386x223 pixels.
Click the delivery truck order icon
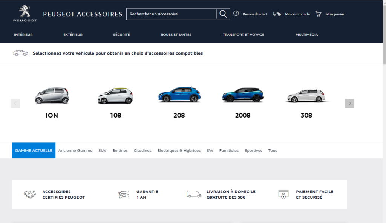(x=277, y=14)
